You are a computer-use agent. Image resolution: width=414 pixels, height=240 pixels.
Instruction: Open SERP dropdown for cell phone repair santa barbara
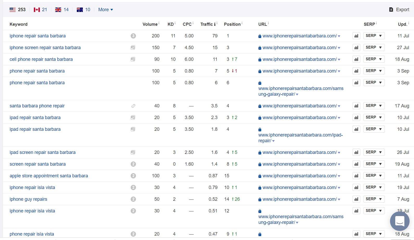click(x=374, y=59)
